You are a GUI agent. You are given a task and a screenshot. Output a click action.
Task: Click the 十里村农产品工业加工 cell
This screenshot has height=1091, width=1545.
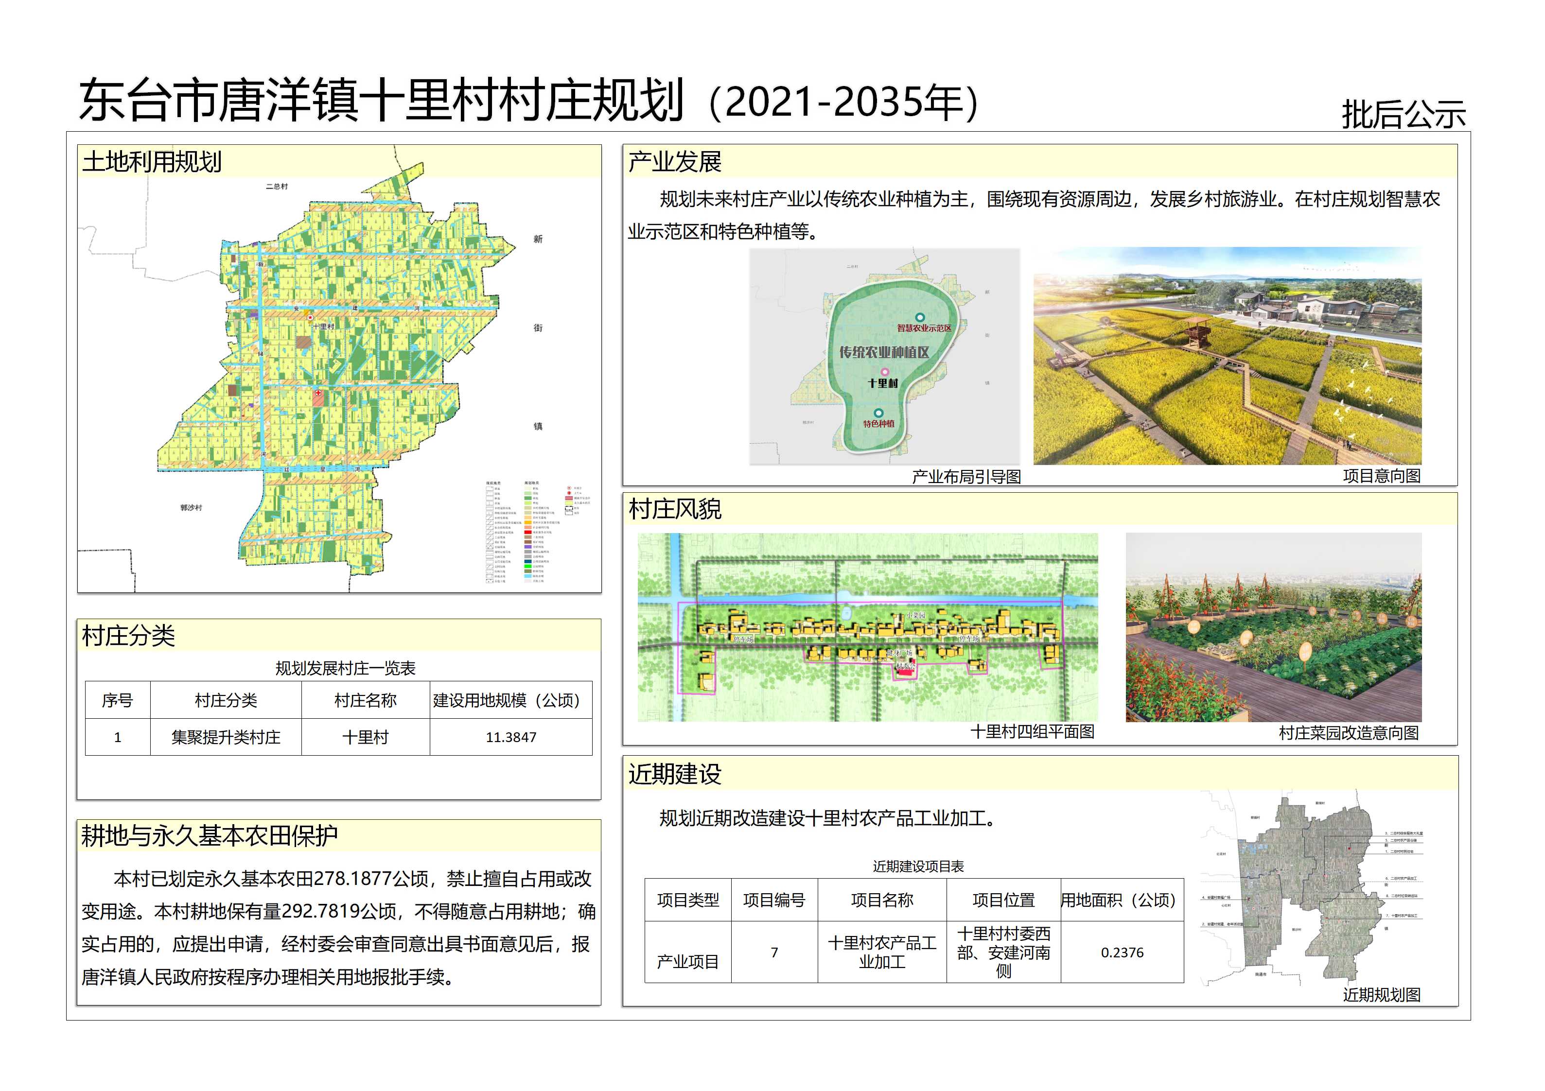point(882,952)
